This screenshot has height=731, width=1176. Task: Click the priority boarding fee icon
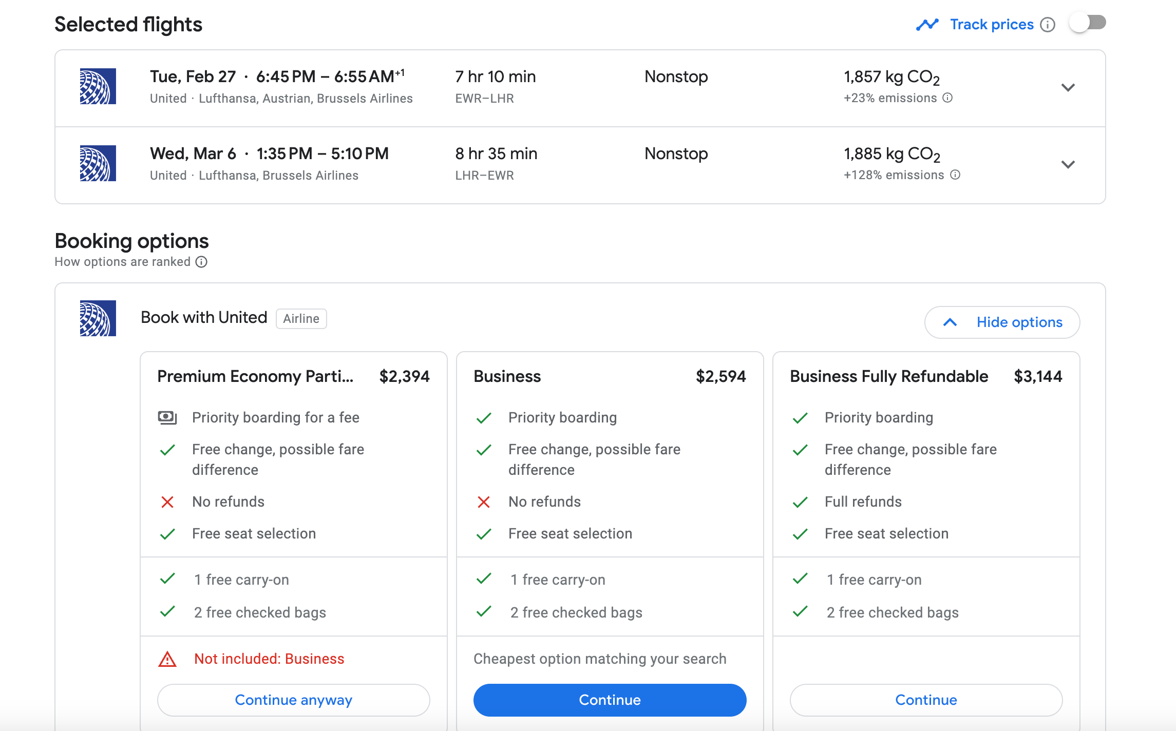tap(167, 418)
